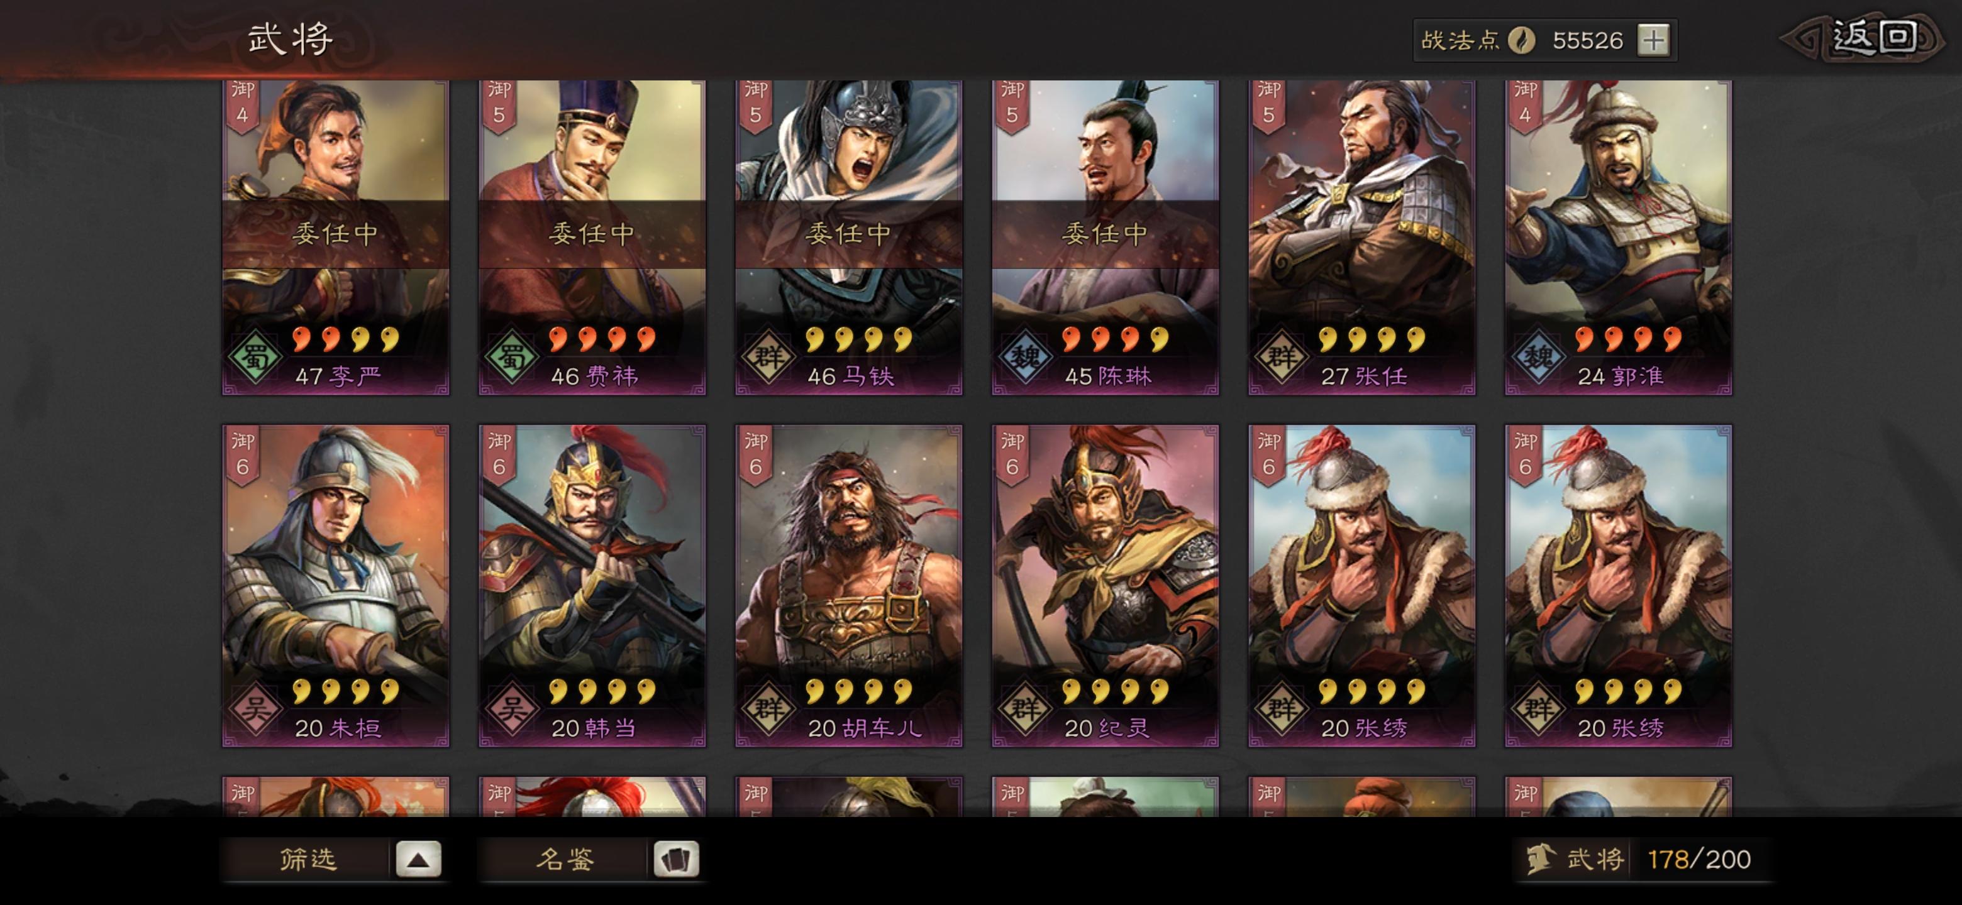This screenshot has height=905, width=1962.
Task: Expand the 筛选 filter arrow
Action: click(418, 859)
